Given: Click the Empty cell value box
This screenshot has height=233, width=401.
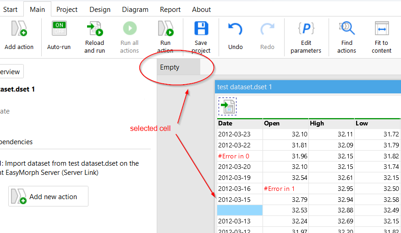Looking at the screenshot, I should (177, 67).
